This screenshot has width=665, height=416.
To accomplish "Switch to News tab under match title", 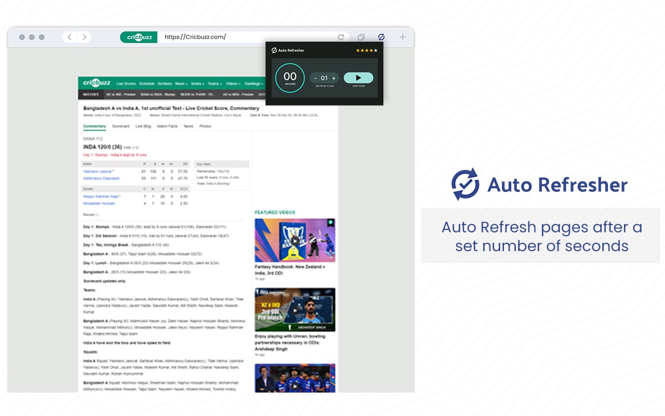I will pos(188,126).
